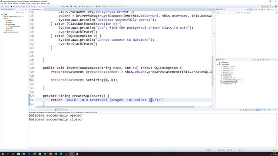The height and width of the screenshot is (156, 278).
Task: Select TestDatabase.java in Package Explorer
Action: (15, 26)
